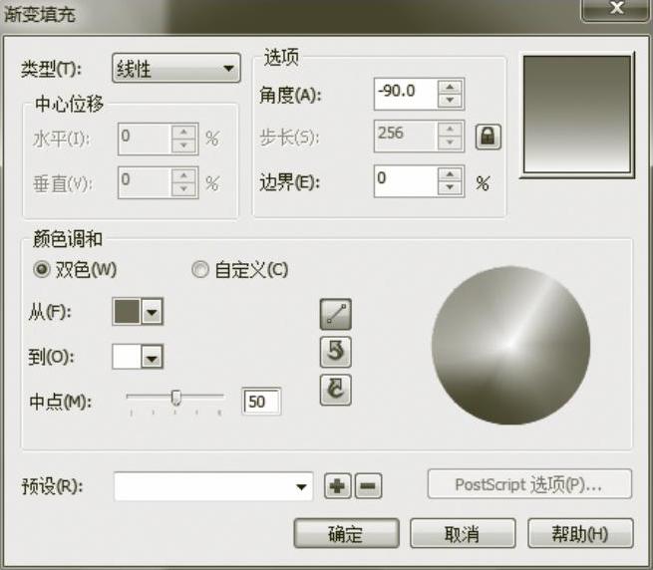
Task: Click the PostScript 选项(P)... button
Action: (529, 484)
